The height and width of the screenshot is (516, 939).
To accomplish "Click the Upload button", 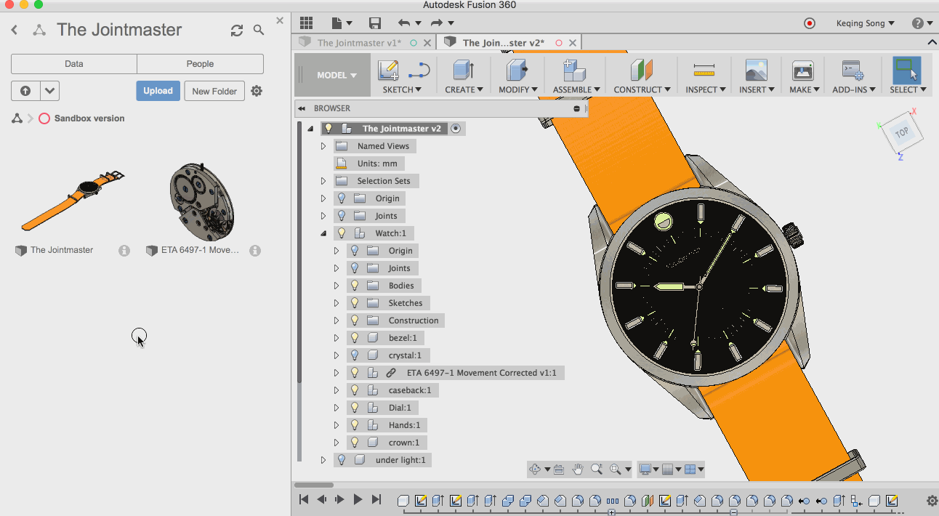I will point(158,91).
